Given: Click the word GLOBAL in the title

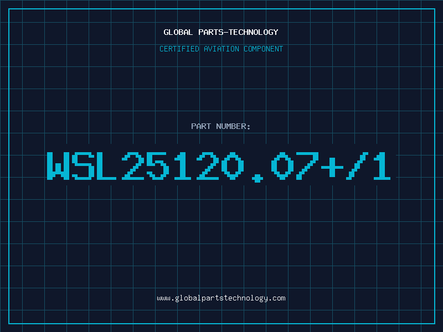Looking at the screenshot, I should 178,32.
